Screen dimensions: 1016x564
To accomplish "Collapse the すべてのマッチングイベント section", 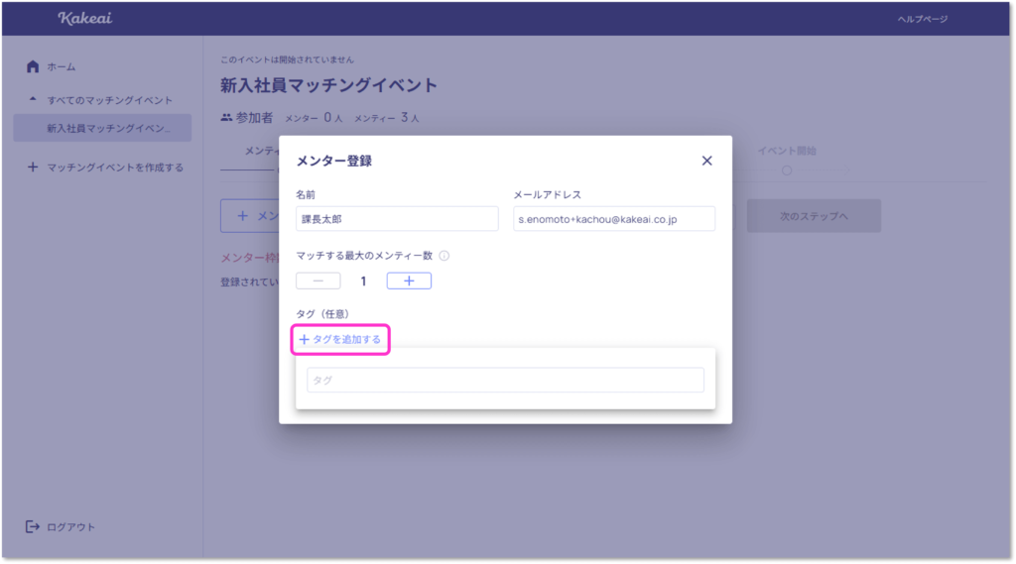I will click(x=33, y=100).
